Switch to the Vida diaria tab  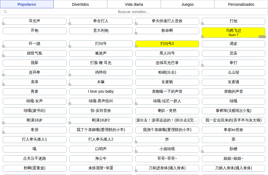pyautogui.click(x=134, y=4)
